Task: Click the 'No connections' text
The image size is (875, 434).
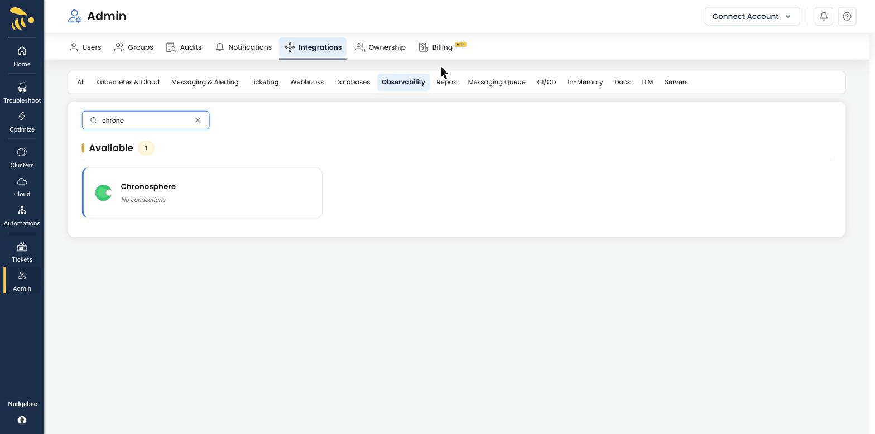Action: 143,200
